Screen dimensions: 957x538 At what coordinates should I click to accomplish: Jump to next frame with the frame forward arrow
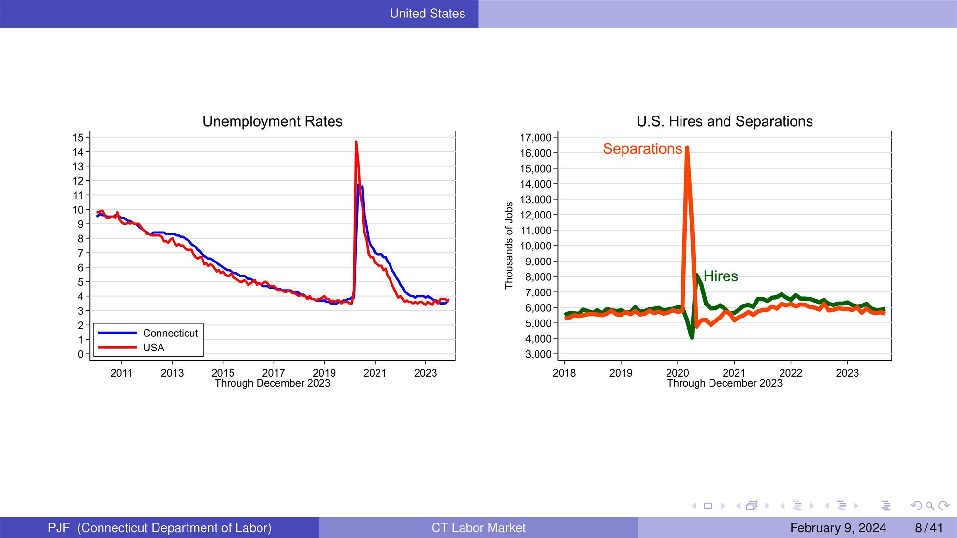tap(767, 506)
